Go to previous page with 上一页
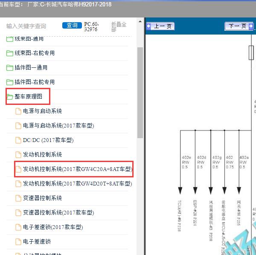The width and height of the screenshot is (256, 255). point(160,26)
